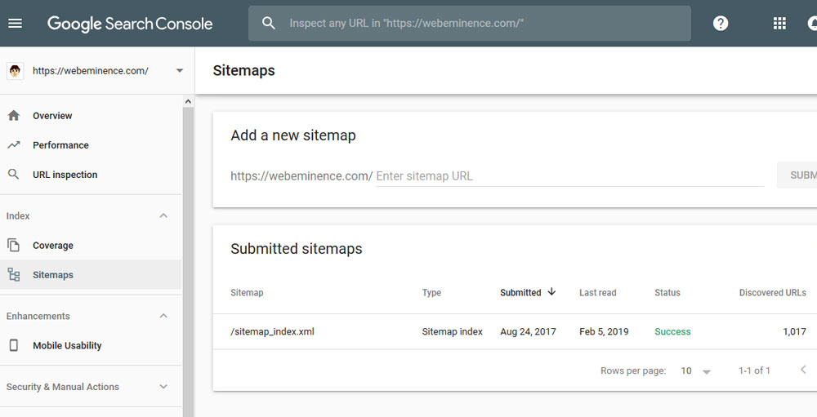Screen dimensions: 817x417
Task: Open the Rows per page dropdown
Action: [695, 370]
